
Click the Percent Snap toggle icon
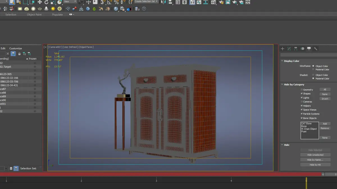click(116, 2)
